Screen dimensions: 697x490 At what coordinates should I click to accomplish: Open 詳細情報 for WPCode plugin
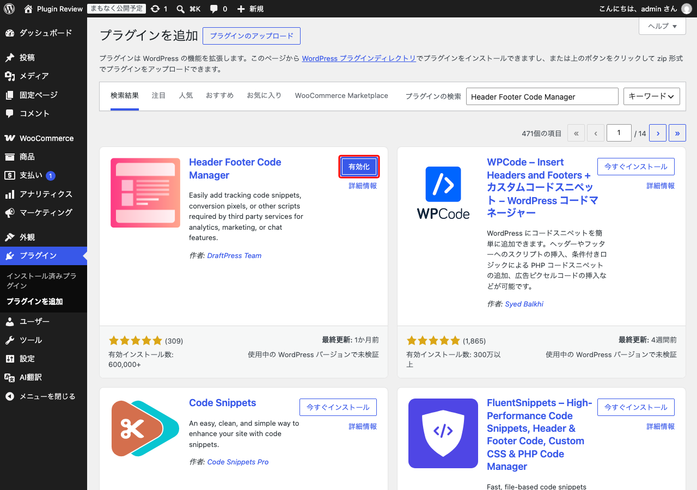coord(661,186)
